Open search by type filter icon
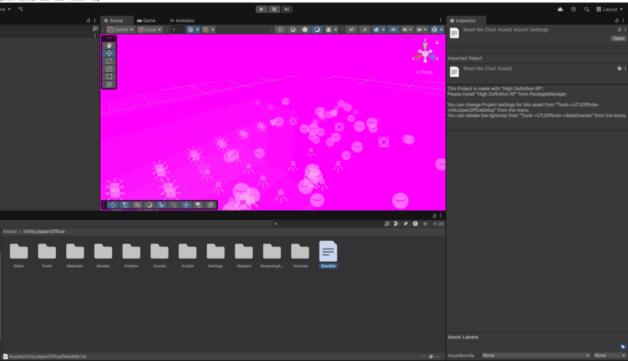628x361 pixels. tap(396, 224)
